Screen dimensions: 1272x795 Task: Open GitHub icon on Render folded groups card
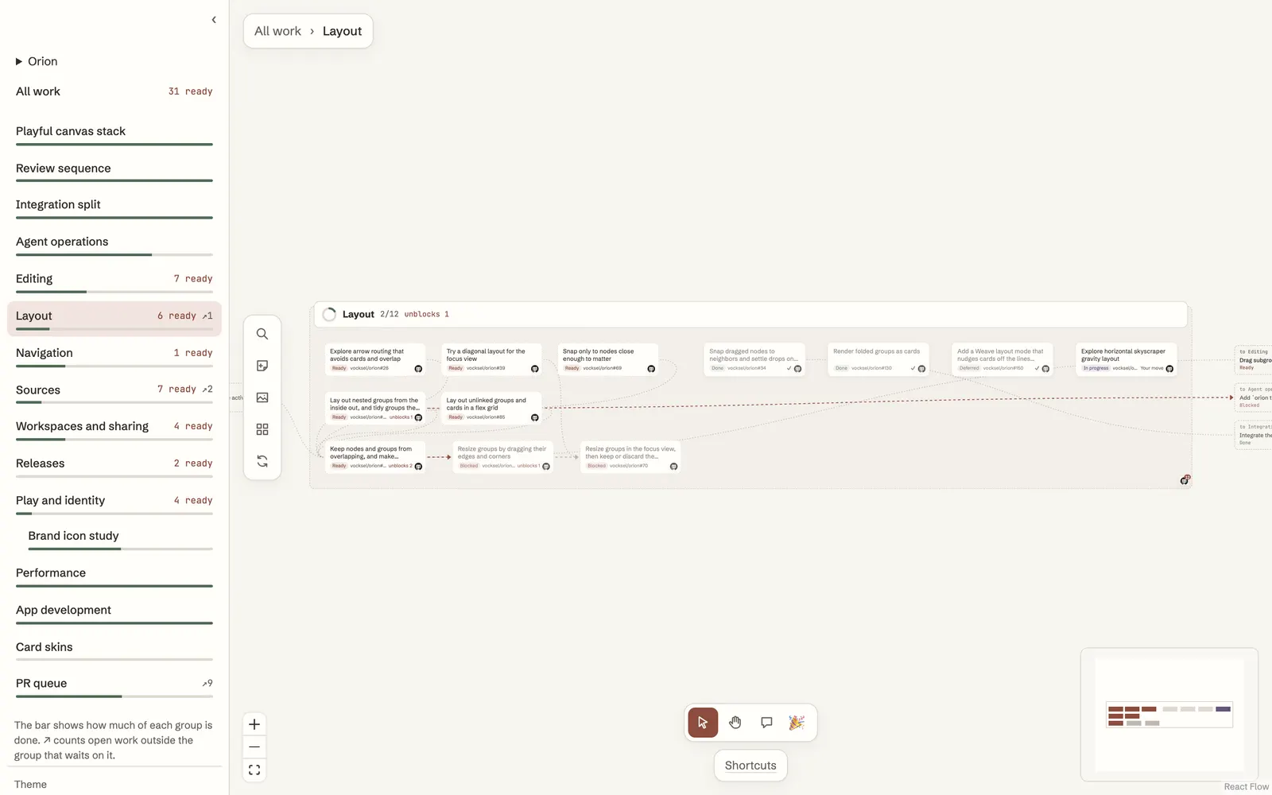tap(921, 369)
